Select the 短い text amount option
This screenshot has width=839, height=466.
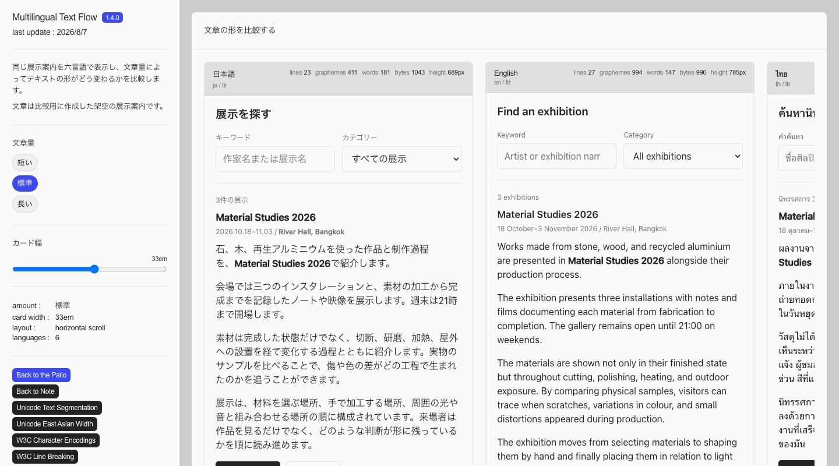click(x=25, y=163)
